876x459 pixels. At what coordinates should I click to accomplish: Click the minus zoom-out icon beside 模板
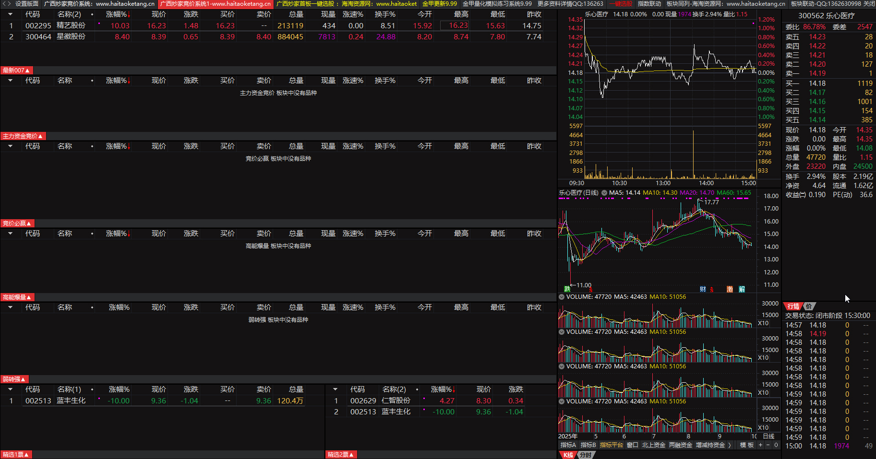(x=768, y=445)
